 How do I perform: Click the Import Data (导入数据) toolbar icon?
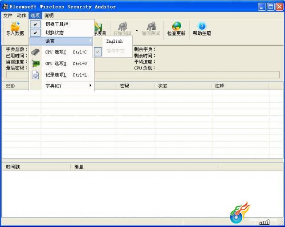point(15,26)
